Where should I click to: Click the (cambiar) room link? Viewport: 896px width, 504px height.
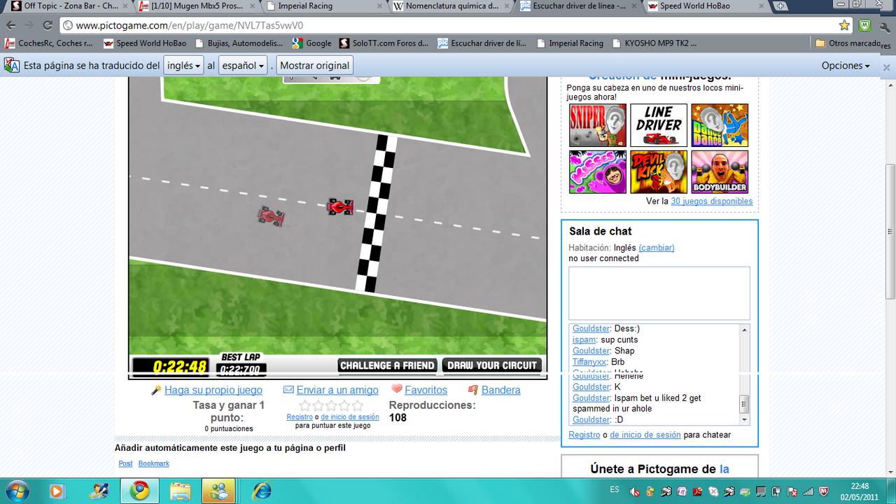point(657,248)
